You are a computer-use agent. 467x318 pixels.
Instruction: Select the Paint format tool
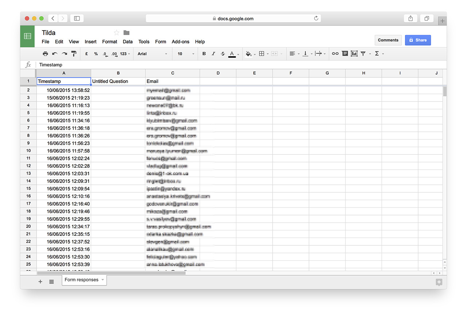[x=74, y=54]
